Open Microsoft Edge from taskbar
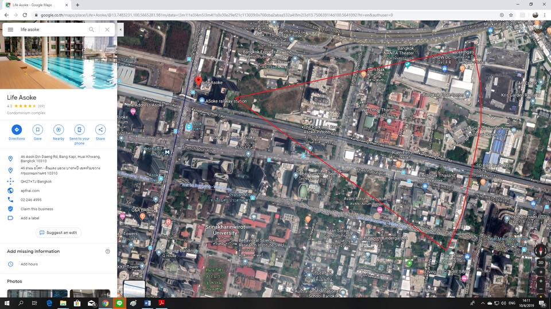 (x=49, y=303)
